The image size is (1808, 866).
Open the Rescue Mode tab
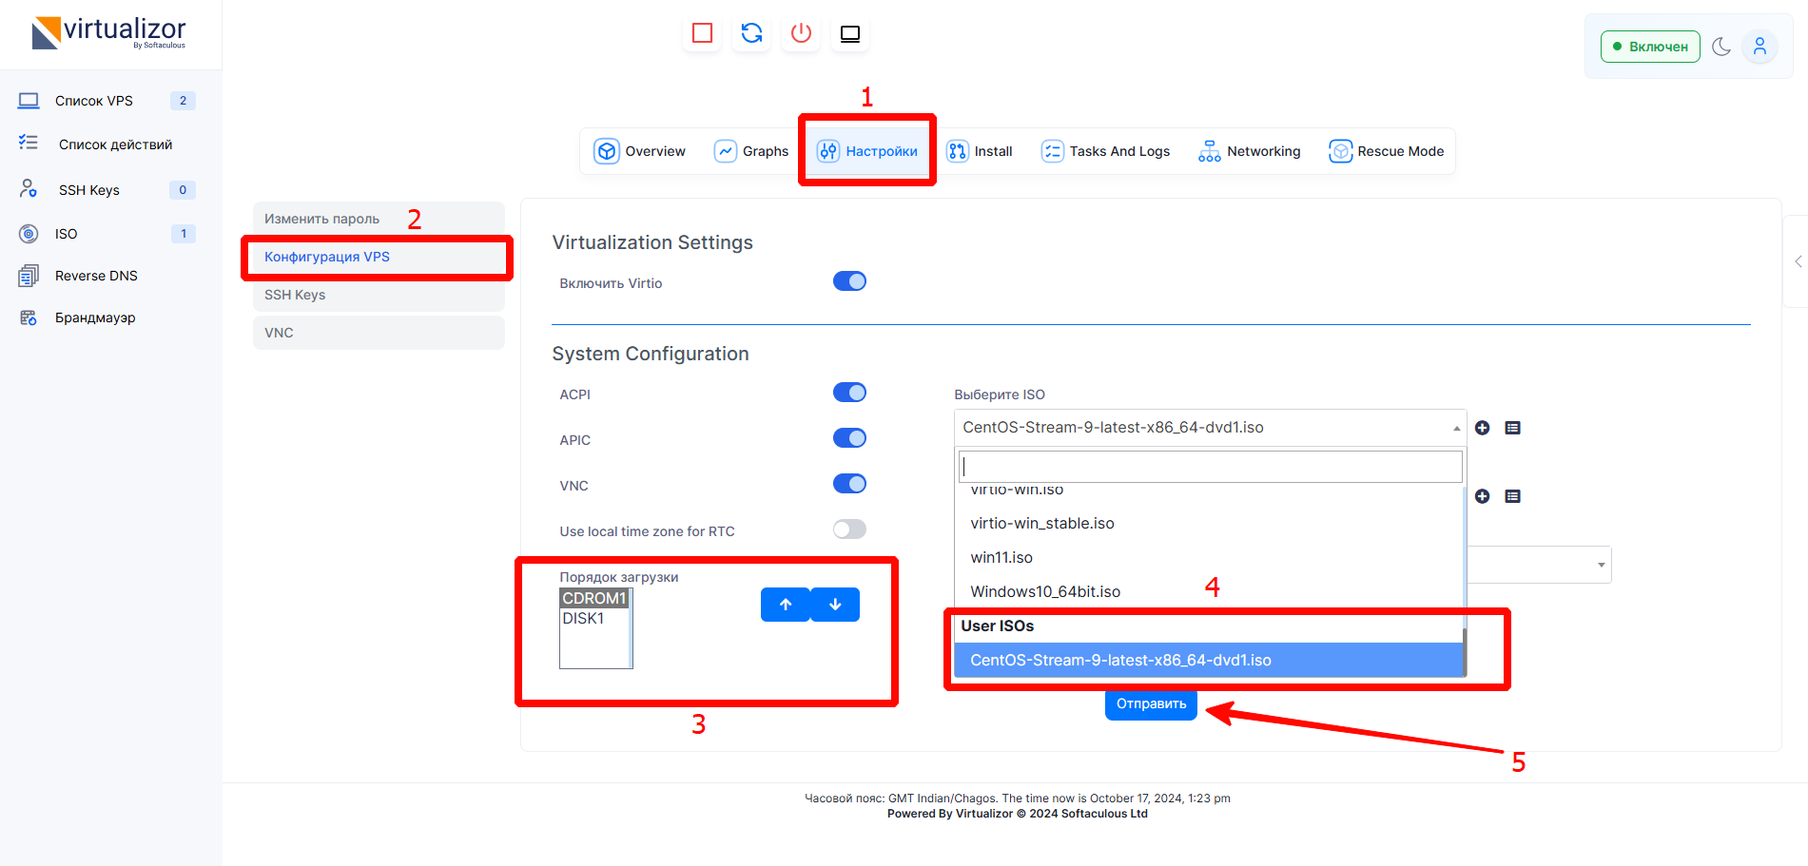pos(1387,151)
